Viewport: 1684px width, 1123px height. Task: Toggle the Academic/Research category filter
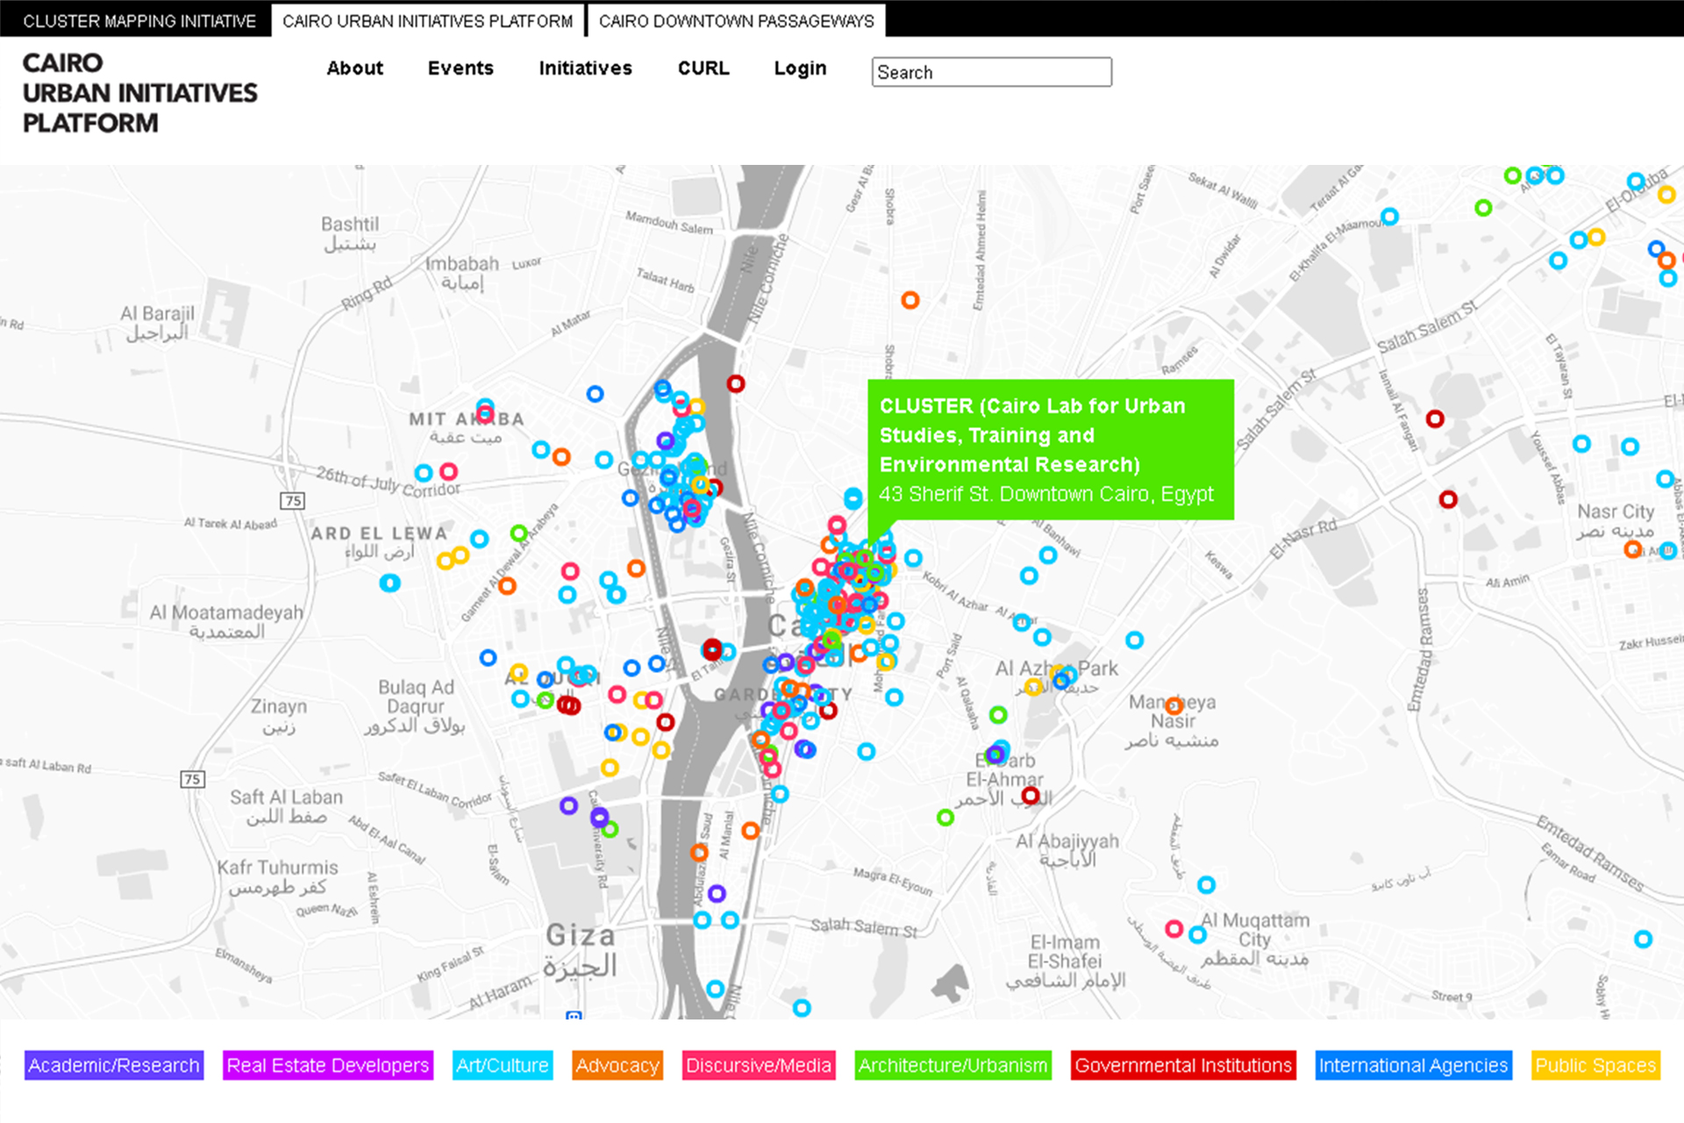pos(113,1065)
